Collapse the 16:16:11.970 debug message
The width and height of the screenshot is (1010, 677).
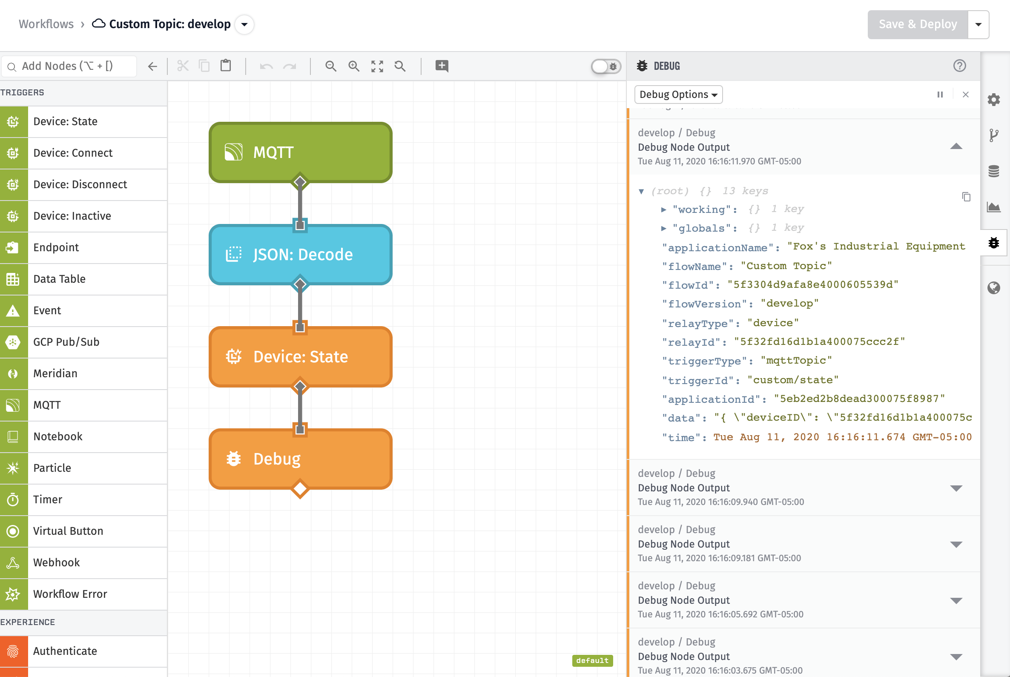(956, 146)
